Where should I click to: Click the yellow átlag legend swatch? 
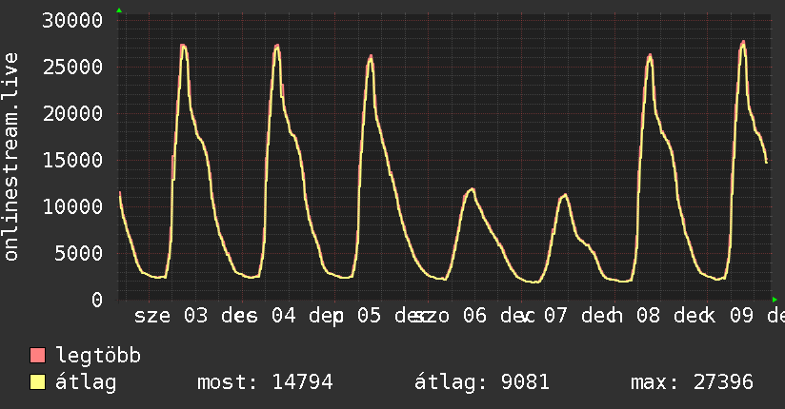tap(37, 382)
